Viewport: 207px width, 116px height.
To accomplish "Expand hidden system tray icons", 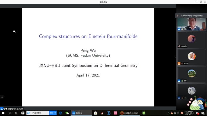I will pos(169,113).
